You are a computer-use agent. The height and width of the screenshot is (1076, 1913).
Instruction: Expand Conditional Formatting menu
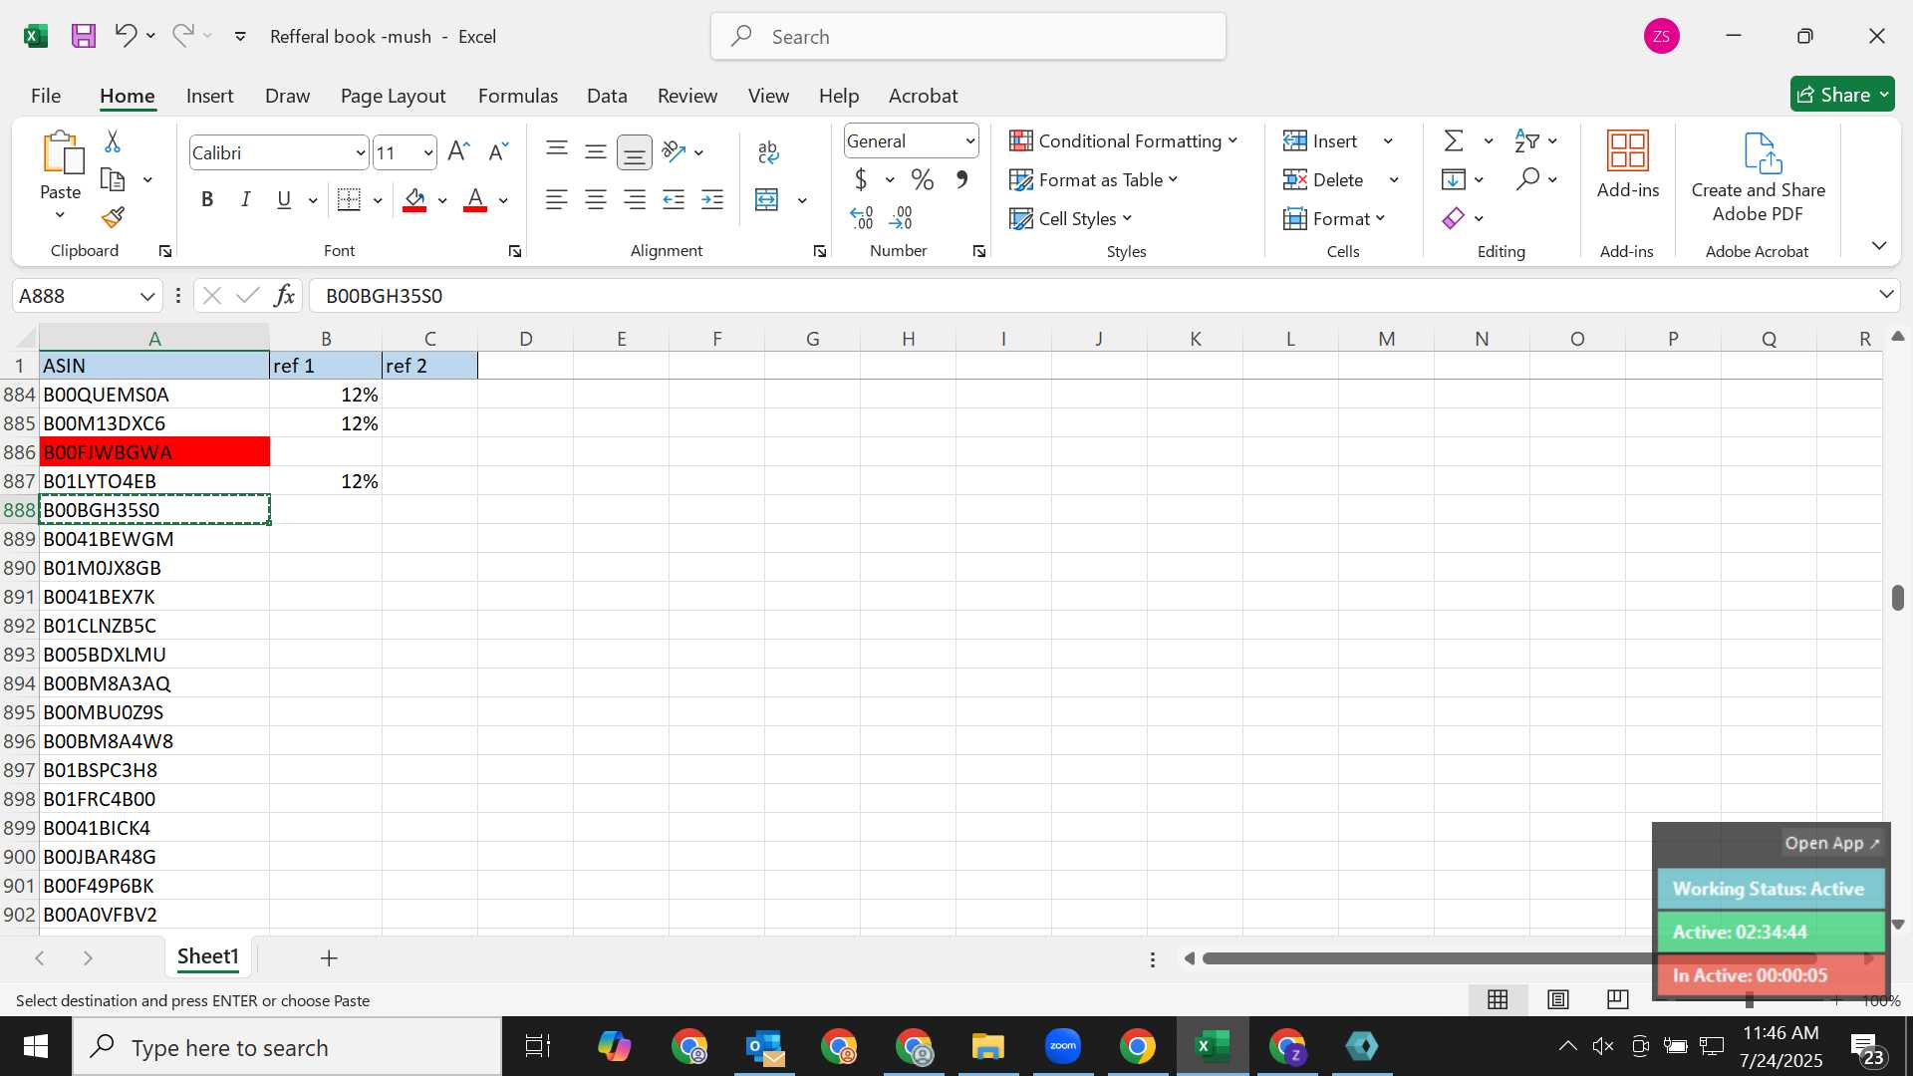pyautogui.click(x=1123, y=141)
